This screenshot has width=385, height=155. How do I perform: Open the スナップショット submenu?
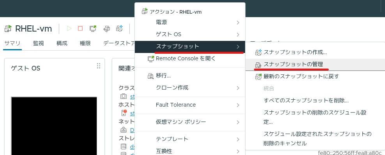point(190,47)
